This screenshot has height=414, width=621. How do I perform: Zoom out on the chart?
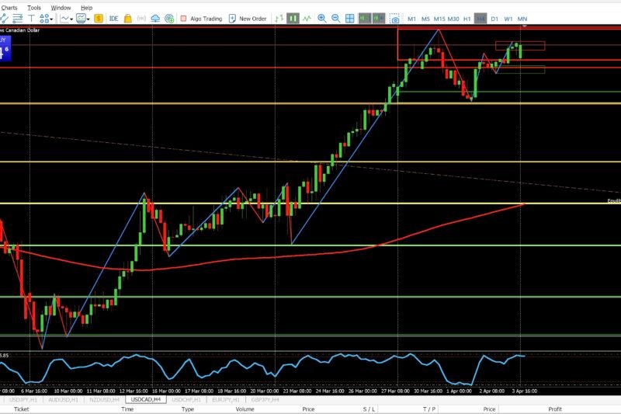[x=336, y=18]
